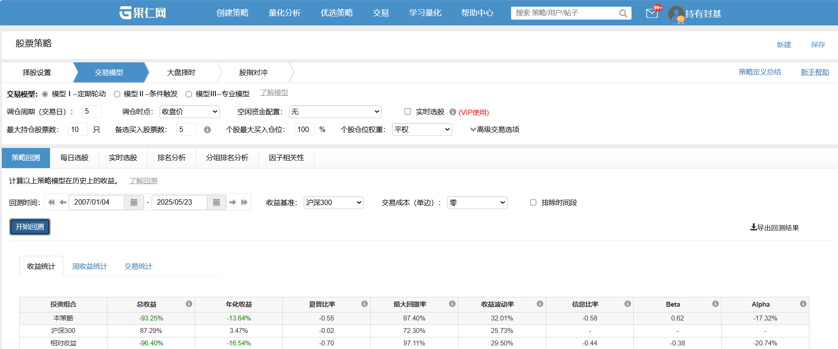Jump to earliest backtest date arrow
The image size is (838, 349).
(51, 202)
